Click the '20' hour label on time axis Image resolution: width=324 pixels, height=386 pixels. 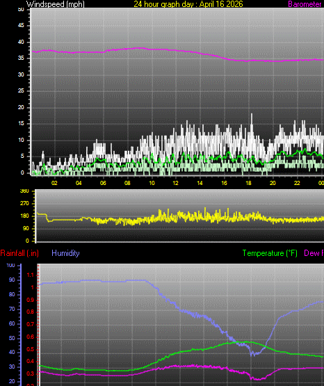click(273, 183)
